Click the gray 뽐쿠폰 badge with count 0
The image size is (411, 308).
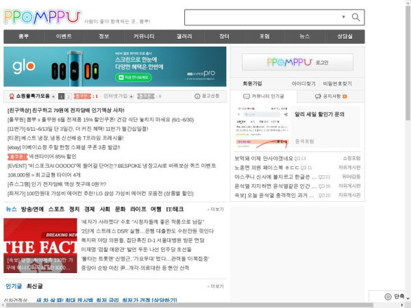(146, 97)
